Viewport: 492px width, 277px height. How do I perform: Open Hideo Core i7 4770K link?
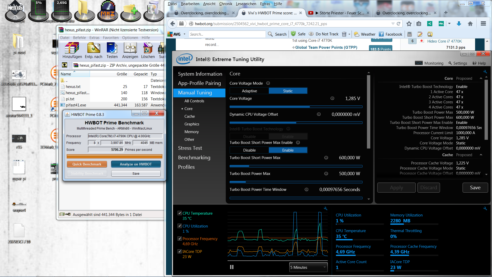(x=444, y=41)
